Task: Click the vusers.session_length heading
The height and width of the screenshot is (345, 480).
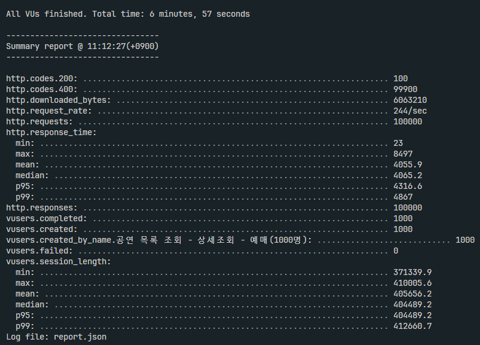Action: [x=59, y=261]
